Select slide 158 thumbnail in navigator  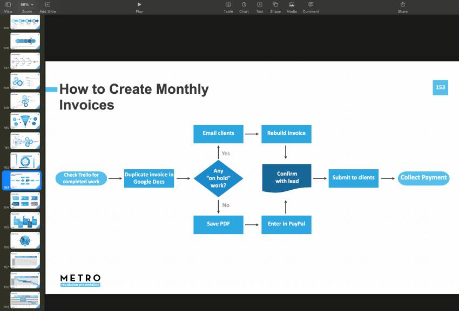pos(25,280)
